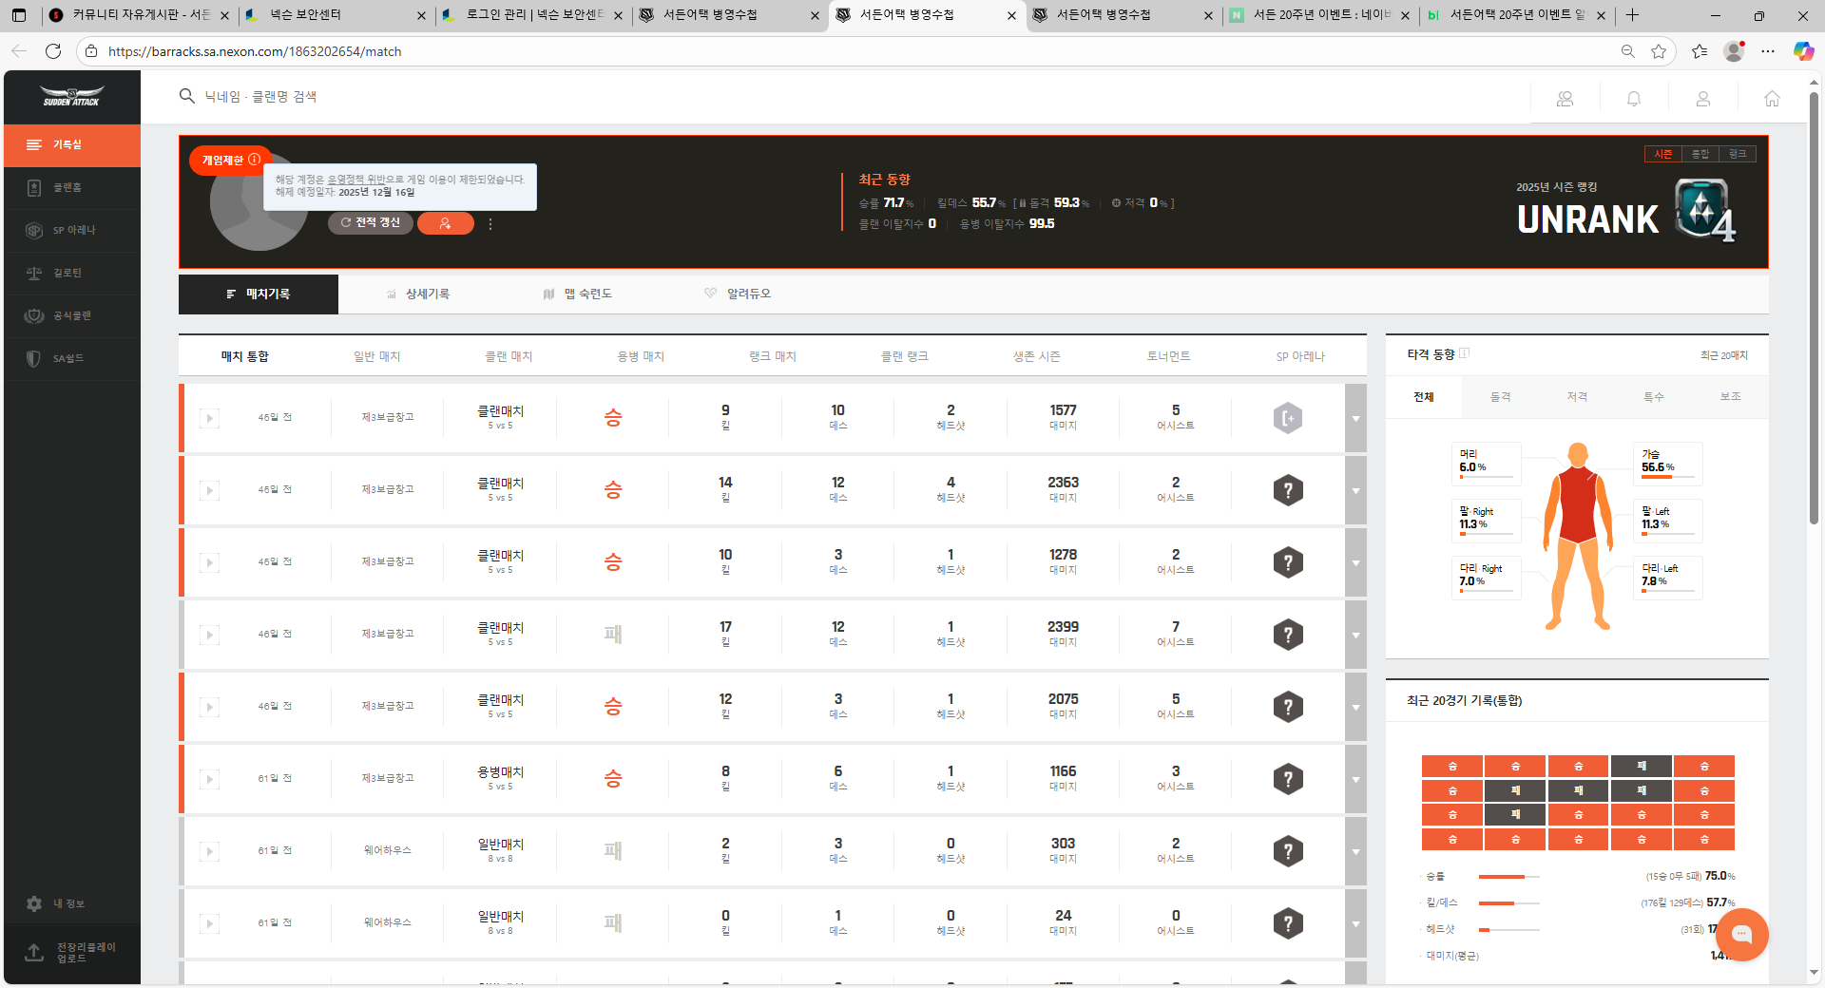1825x988 pixels.
Task: Switch ranking view to 랭크
Action: click(1737, 154)
